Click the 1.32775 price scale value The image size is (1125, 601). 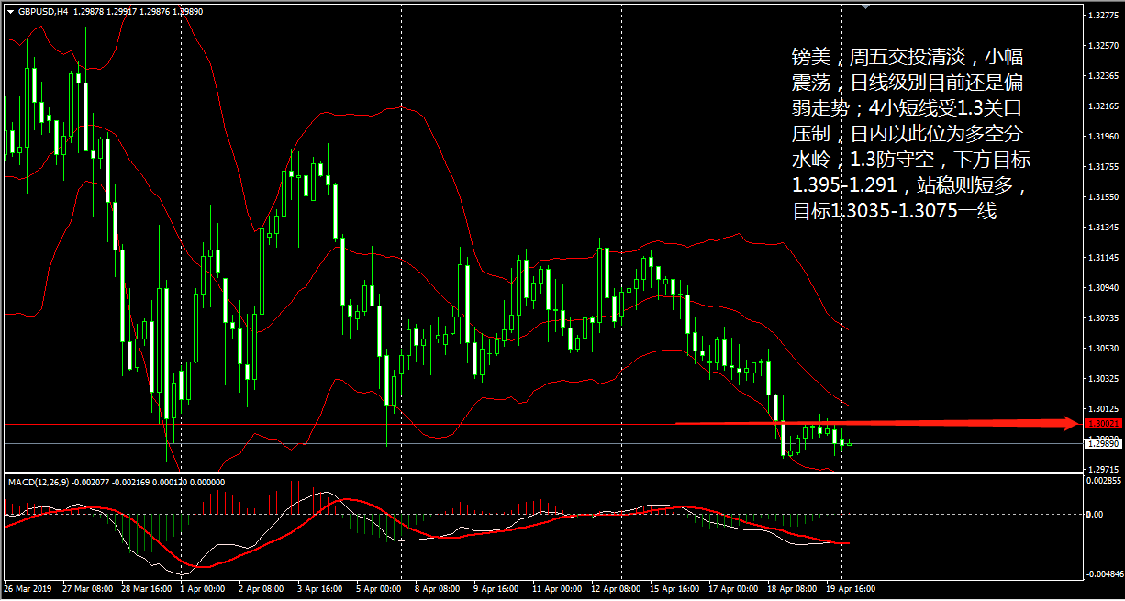pyautogui.click(x=1102, y=16)
